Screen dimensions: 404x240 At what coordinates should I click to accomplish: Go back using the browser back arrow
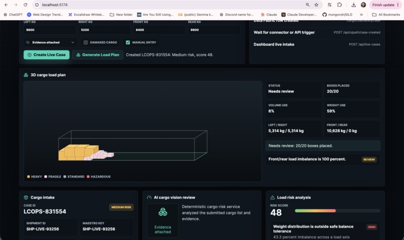(x=6, y=4)
